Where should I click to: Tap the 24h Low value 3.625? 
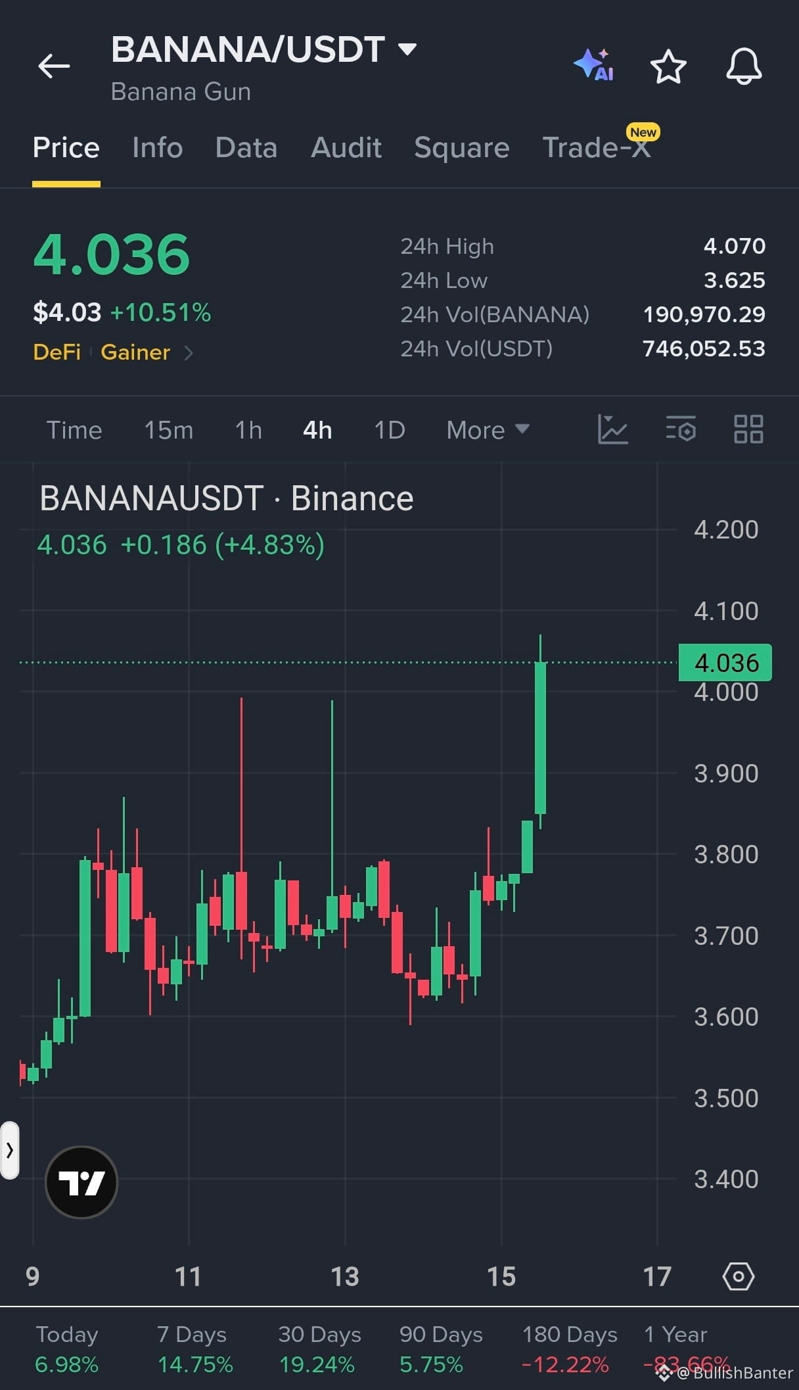pos(735,281)
